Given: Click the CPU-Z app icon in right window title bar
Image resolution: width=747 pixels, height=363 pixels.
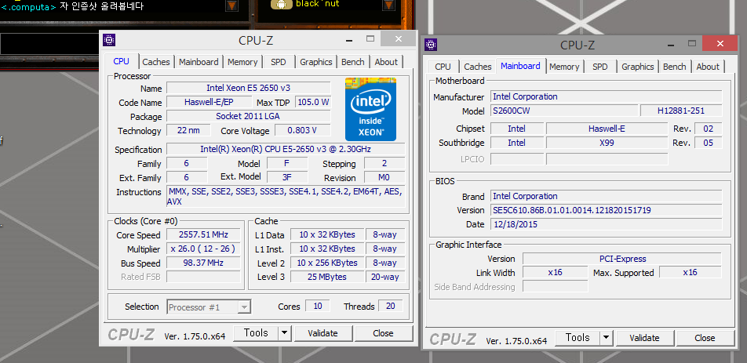Looking at the screenshot, I should 432,45.
